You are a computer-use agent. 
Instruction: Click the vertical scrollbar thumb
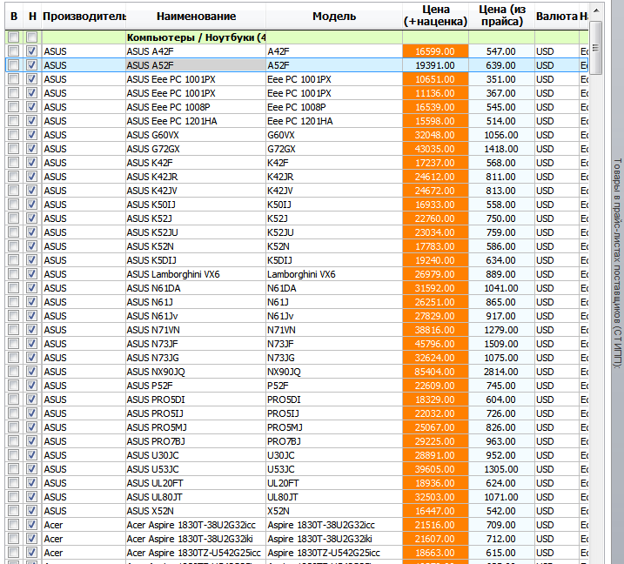[596, 48]
